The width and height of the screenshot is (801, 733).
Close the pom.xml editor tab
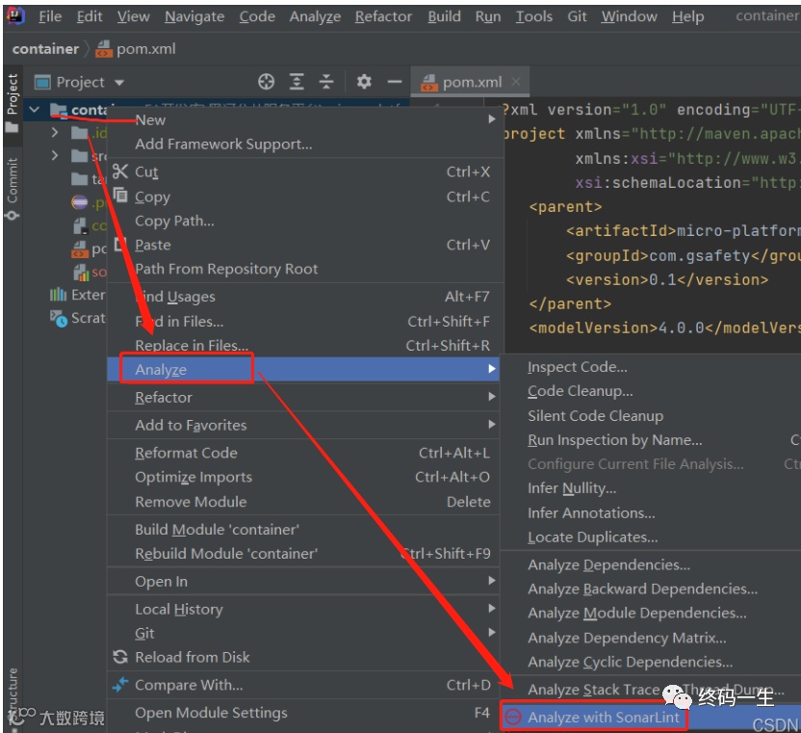[x=516, y=82]
